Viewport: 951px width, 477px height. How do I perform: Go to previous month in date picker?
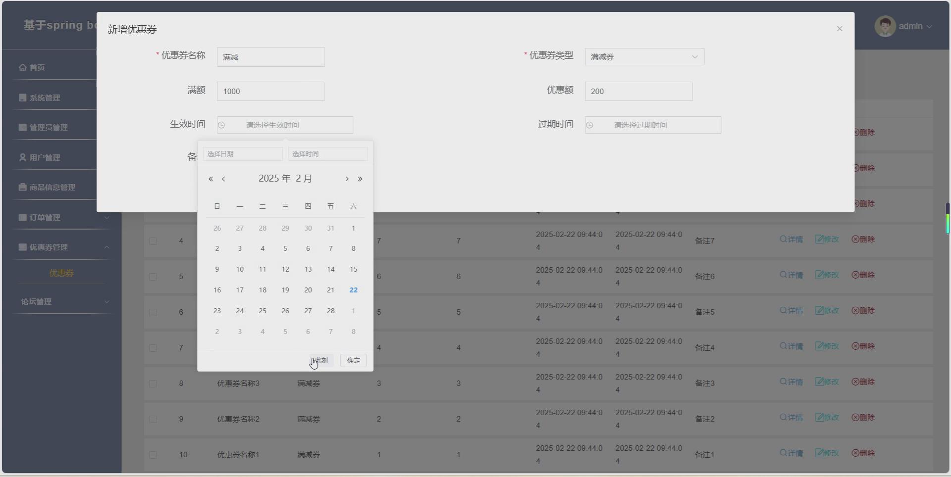[223, 179]
